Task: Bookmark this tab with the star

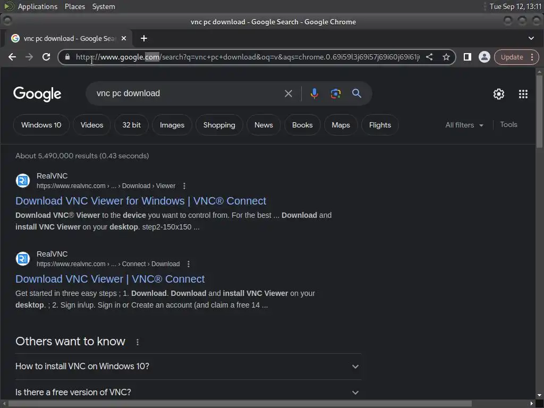Action: tap(446, 57)
